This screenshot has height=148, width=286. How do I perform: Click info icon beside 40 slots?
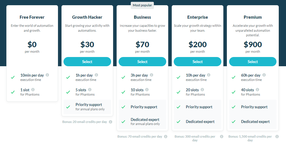[257, 90]
